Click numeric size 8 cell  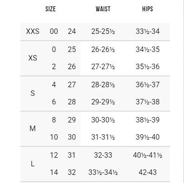(x=54, y=120)
